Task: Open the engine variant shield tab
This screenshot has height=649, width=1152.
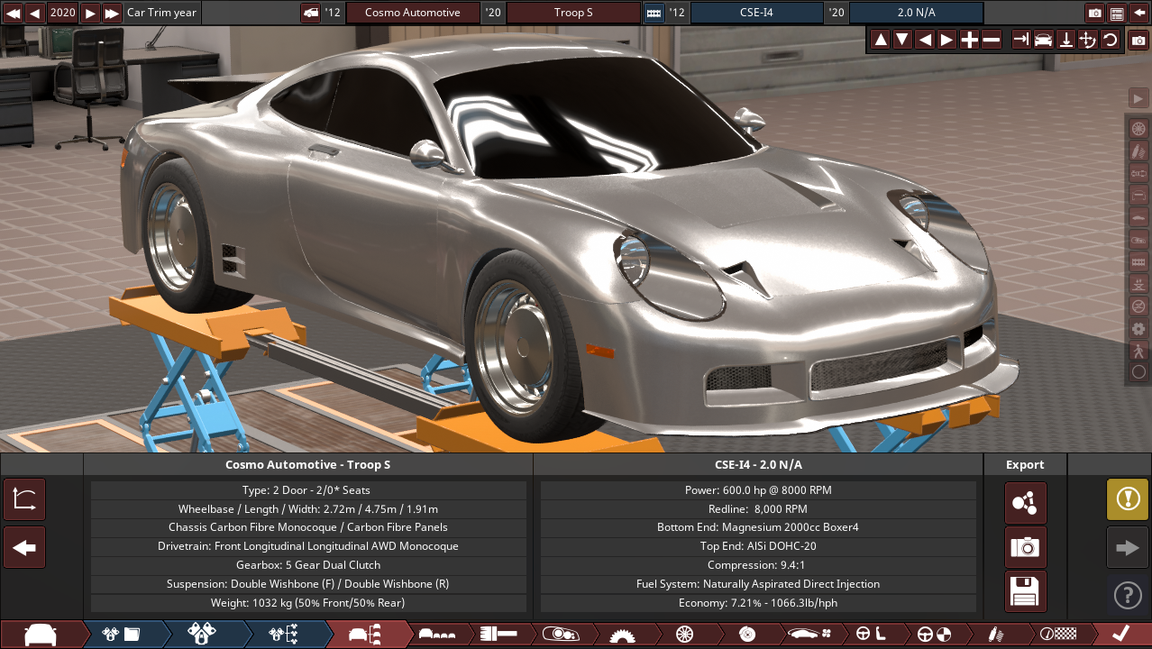Action: pyautogui.click(x=202, y=634)
